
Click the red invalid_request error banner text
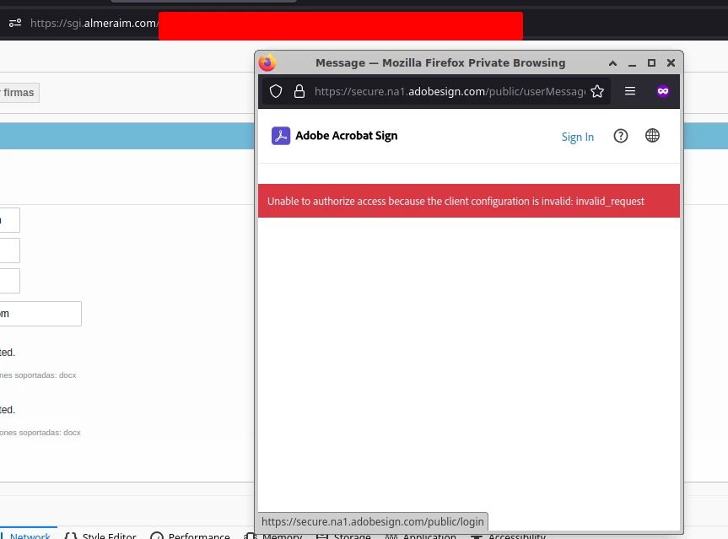coord(456,201)
